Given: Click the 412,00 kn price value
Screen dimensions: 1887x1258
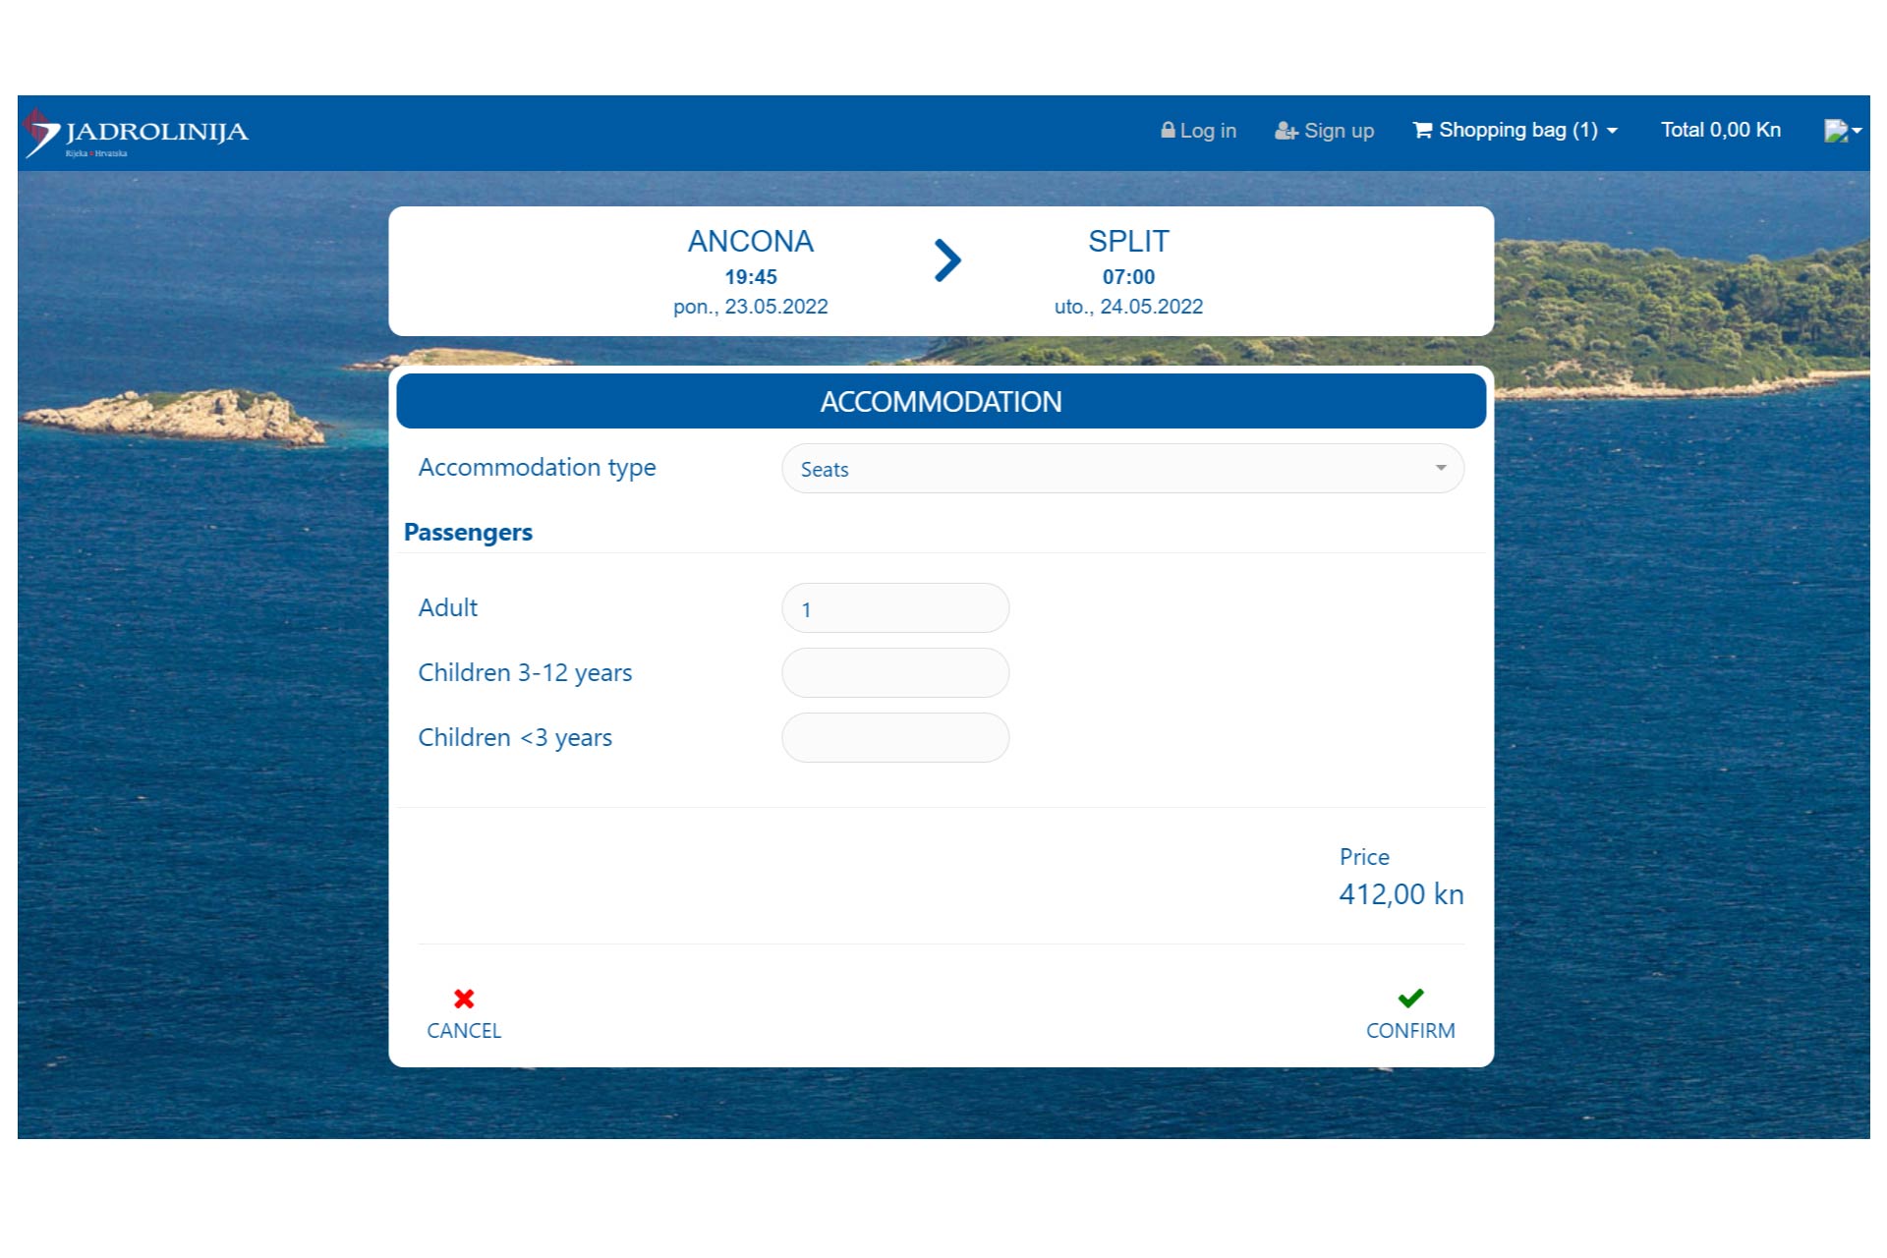Looking at the screenshot, I should click(x=1401, y=894).
